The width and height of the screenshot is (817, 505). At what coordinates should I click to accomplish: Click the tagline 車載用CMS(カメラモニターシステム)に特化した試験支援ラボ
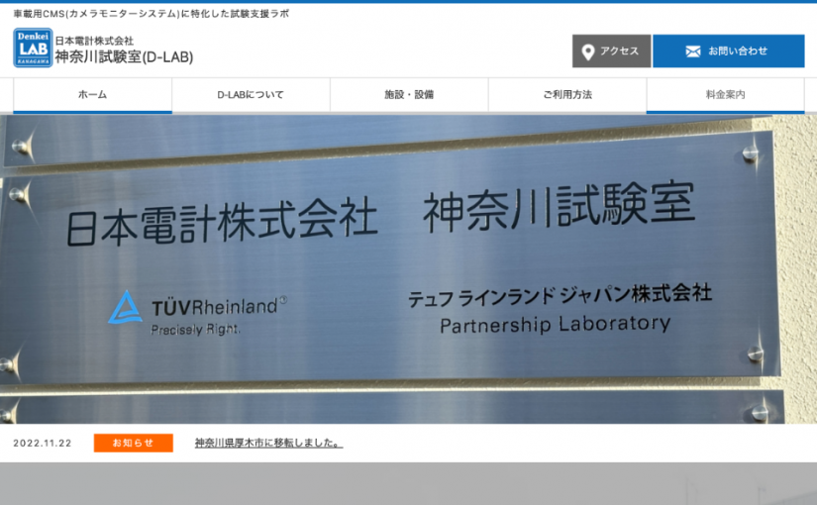pos(152,14)
